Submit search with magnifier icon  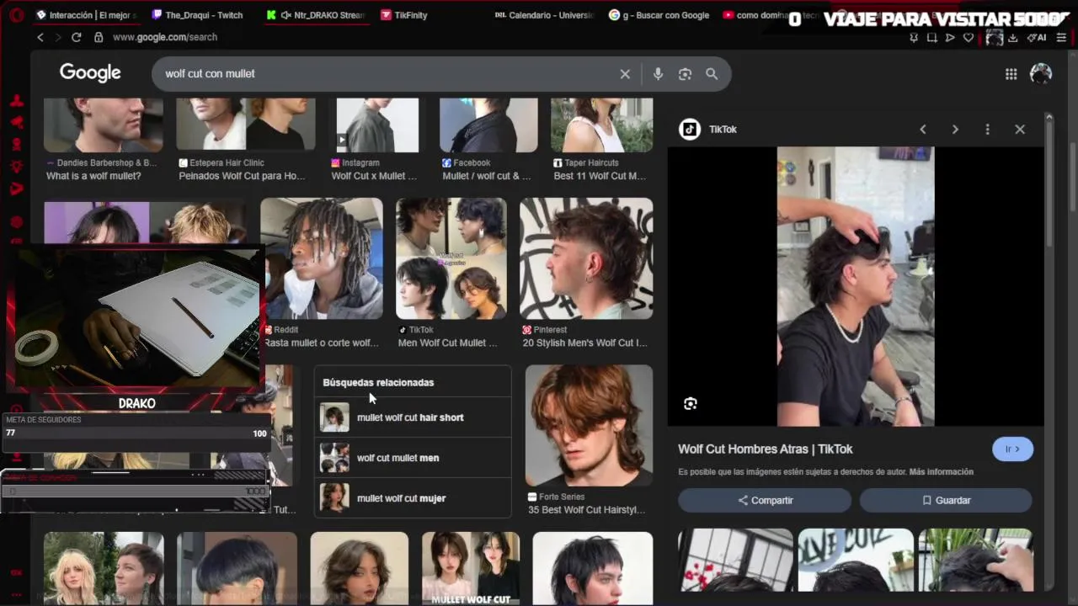pos(712,74)
